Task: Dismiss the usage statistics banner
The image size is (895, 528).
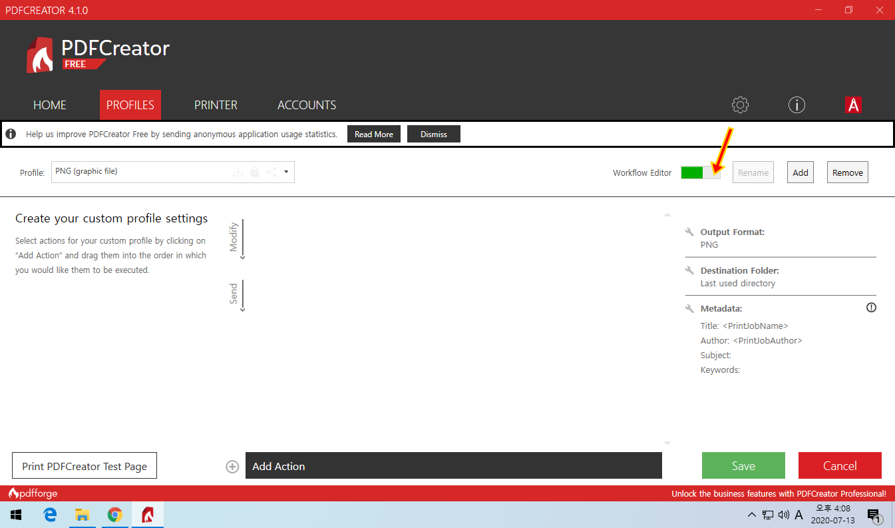Action: pos(434,134)
